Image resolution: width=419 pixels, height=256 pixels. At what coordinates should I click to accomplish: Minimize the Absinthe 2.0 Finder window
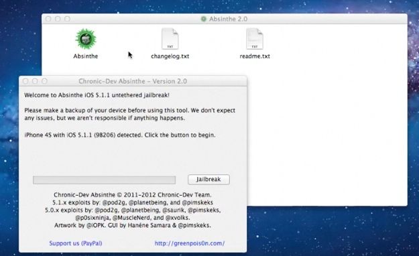58,19
